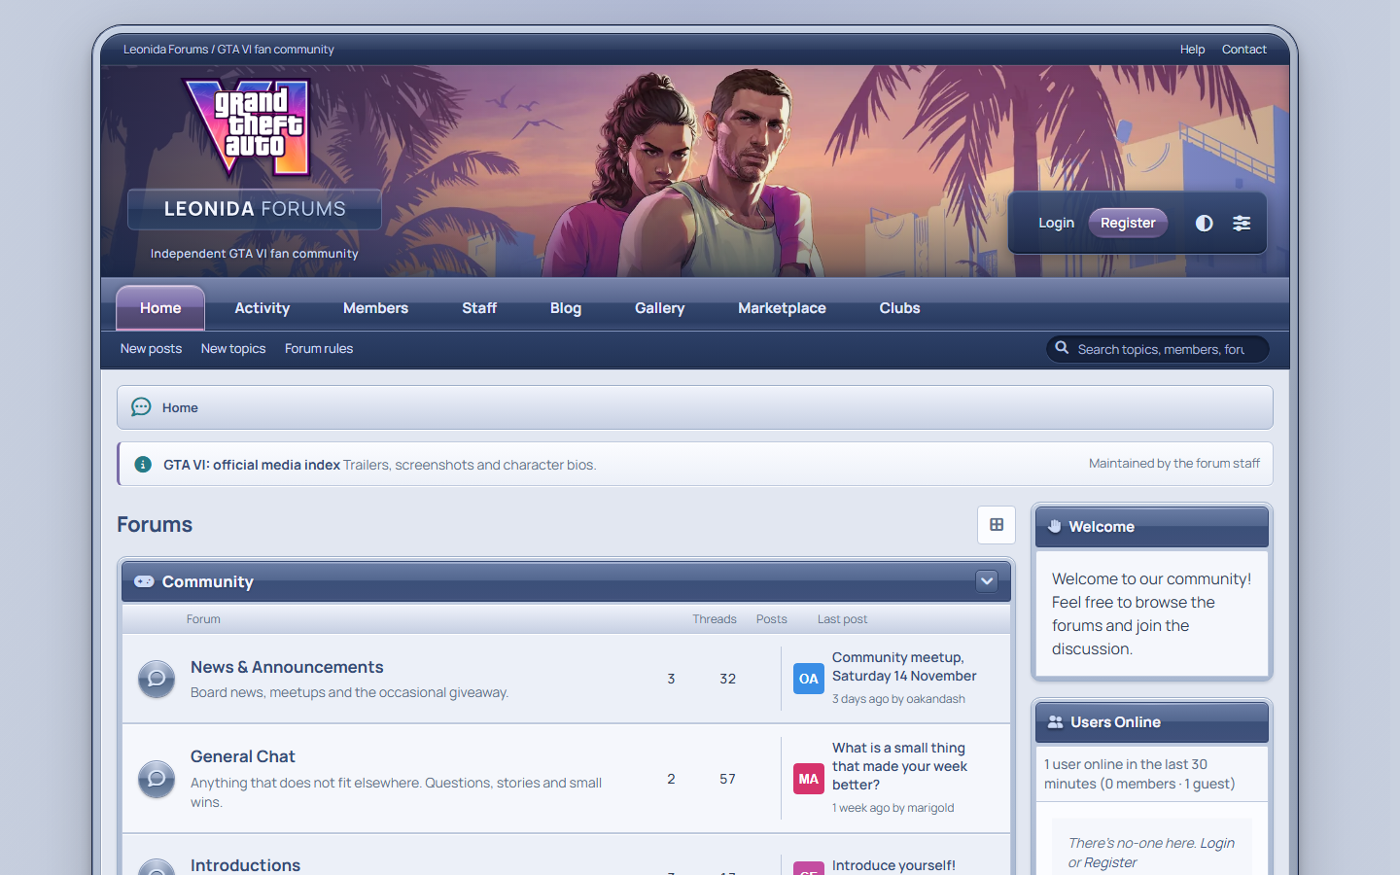Open the small thing that made your week topic
This screenshot has width=1400, height=875.
899,766
